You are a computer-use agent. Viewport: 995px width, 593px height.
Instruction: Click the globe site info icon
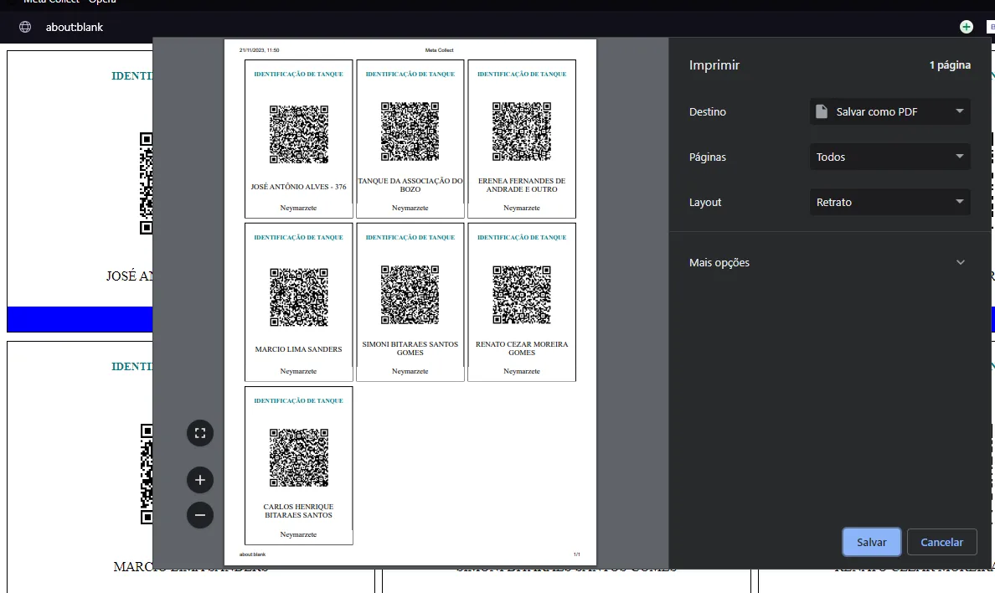point(25,27)
